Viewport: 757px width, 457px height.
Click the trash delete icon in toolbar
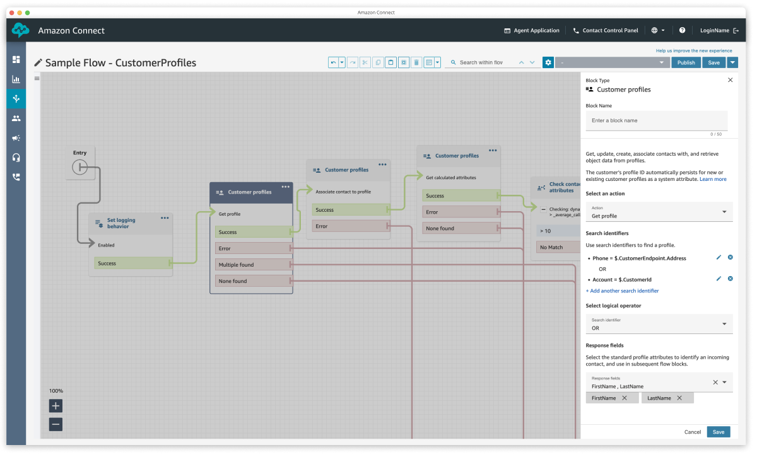(416, 62)
